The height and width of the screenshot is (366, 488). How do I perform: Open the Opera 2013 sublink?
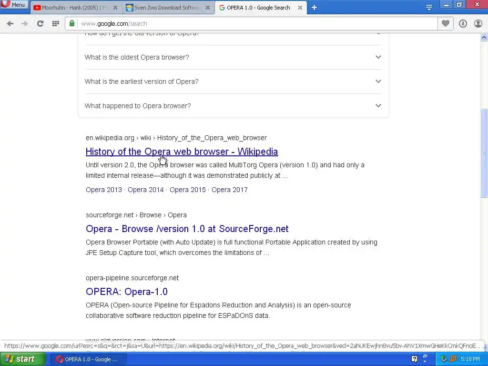[103, 190]
